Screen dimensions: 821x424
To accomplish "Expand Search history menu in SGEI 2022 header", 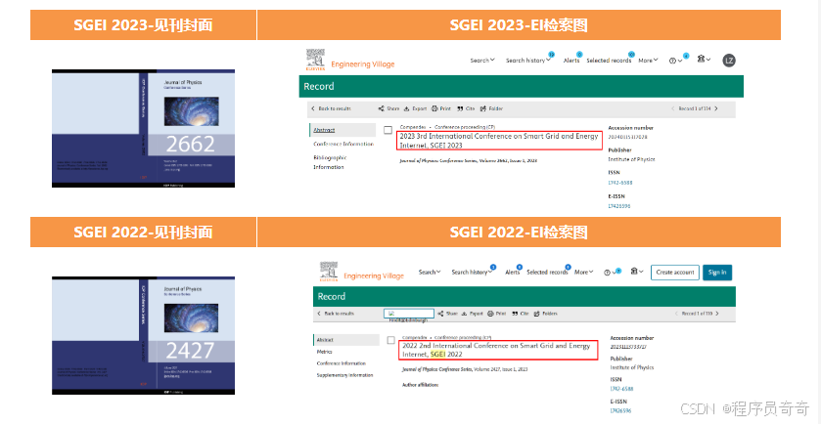I will 472,272.
